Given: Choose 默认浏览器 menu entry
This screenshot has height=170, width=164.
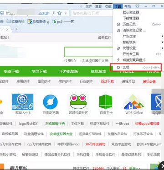Looking at the screenshot, I should (x=131, y=12).
